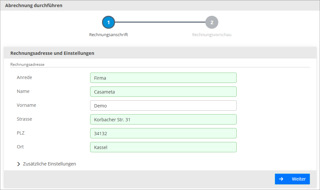Expand Zusätzliche Einstellungen chevron
This screenshot has height=190, width=320.
click(x=19, y=164)
